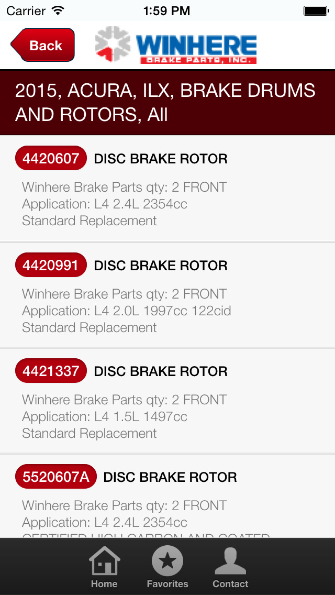This screenshot has width=335, height=595.
Task: Select the 4421337 part number badge
Action: 50,371
